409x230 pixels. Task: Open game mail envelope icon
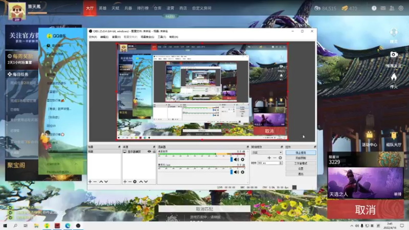(x=383, y=8)
